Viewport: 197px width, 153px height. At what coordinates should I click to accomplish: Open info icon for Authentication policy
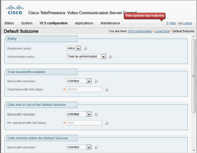click(x=110, y=56)
